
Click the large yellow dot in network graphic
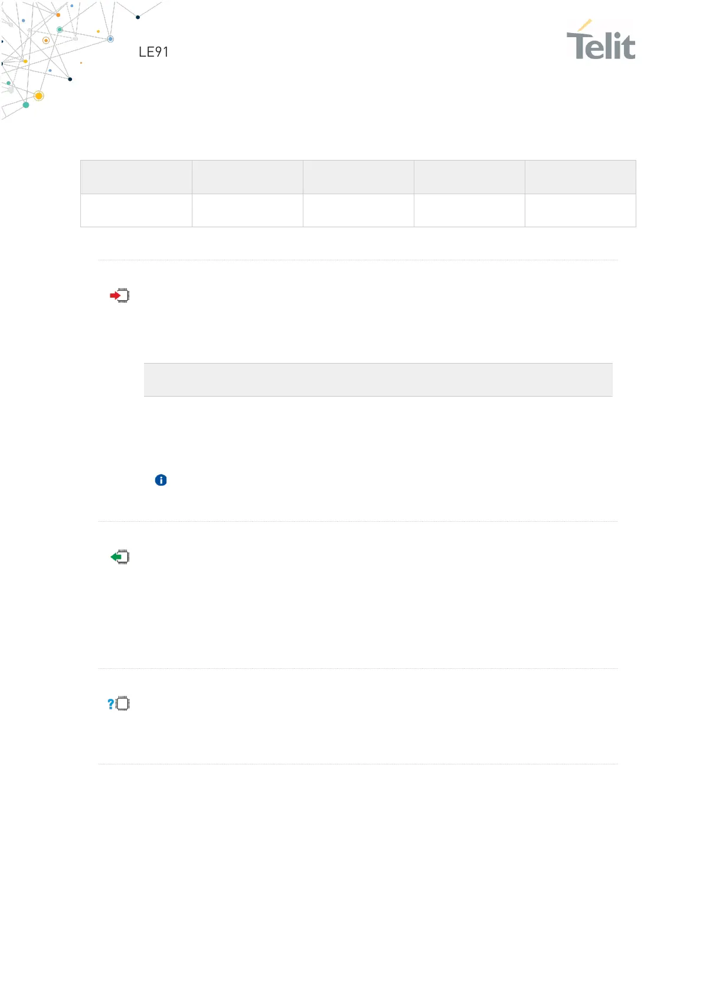click(39, 96)
